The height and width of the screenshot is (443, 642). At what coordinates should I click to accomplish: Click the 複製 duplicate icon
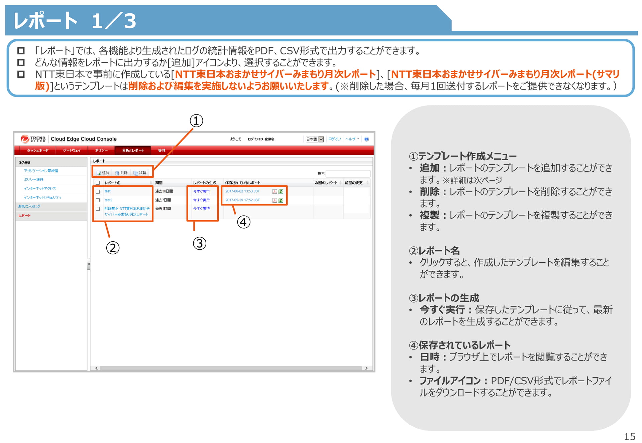tap(136, 173)
